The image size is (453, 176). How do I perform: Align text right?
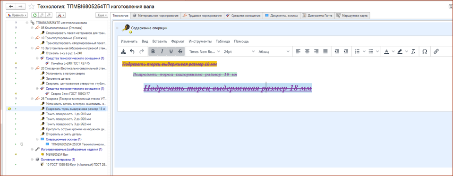[x=316, y=51]
